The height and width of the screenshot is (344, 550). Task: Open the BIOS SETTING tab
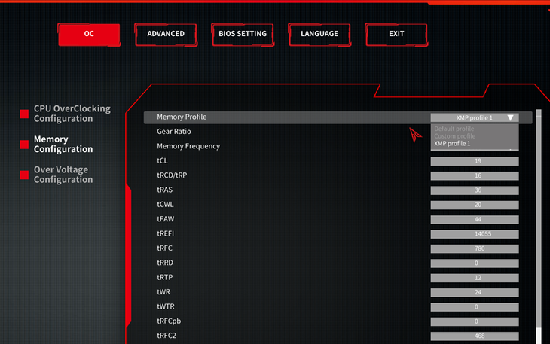243,34
